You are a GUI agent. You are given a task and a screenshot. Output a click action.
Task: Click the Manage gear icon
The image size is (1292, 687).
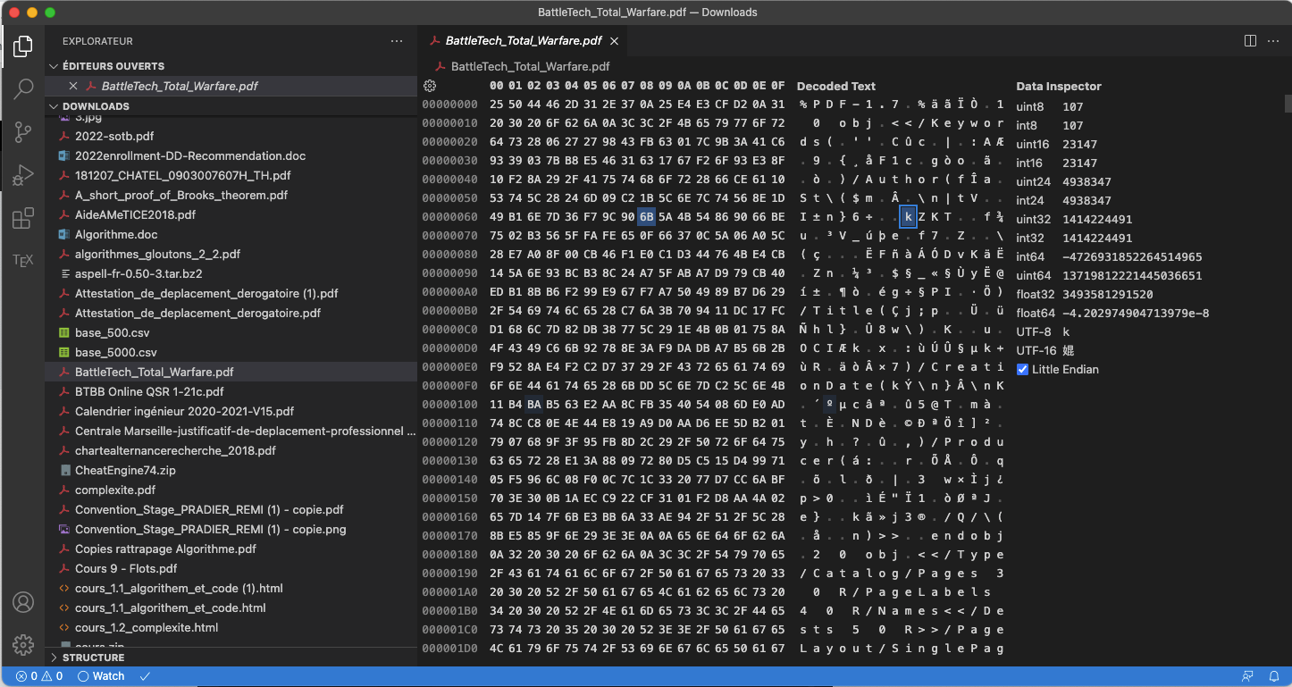[x=23, y=644]
